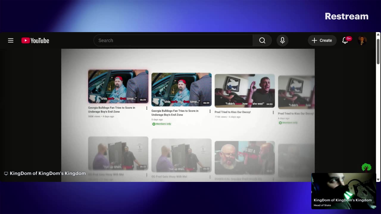The height and width of the screenshot is (214, 381).
Task: Open first OG Pred Gets Hissy thumbnail, 26:22
Action: tap(118, 153)
